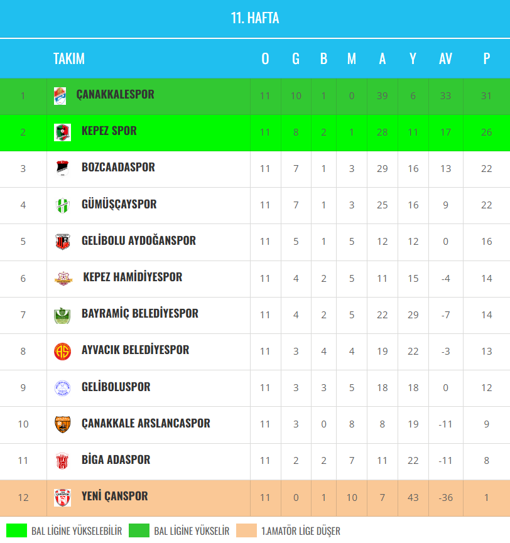The height and width of the screenshot is (543, 510).
Task: Click the peach '1.Amatör Lige Düşer' swatch
Action: point(247,530)
